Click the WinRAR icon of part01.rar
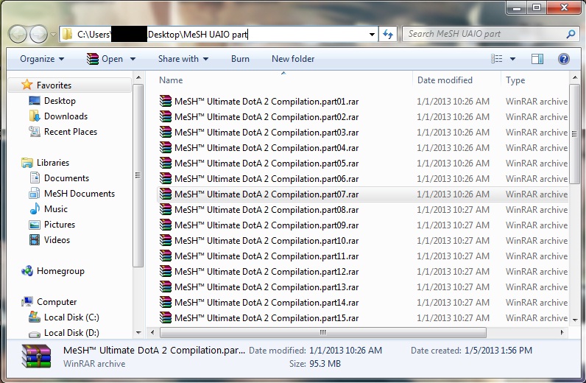 (166, 102)
